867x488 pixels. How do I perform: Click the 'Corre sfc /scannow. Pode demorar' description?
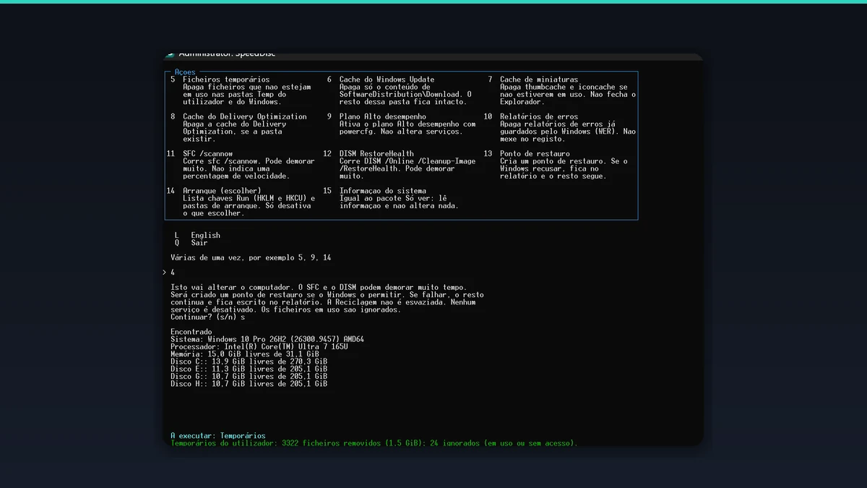pyautogui.click(x=249, y=161)
